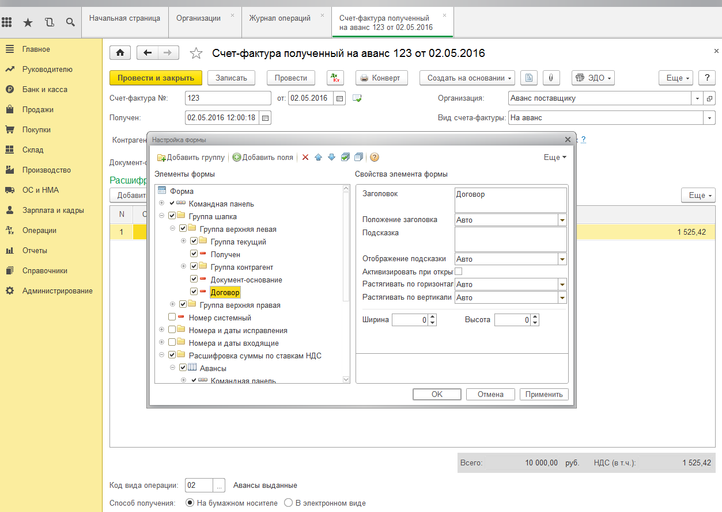Click the star favorites icon beside document title
Image resolution: width=722 pixels, height=512 pixels.
click(x=196, y=54)
